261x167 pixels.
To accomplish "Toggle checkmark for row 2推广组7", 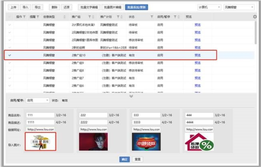I will (10, 78).
